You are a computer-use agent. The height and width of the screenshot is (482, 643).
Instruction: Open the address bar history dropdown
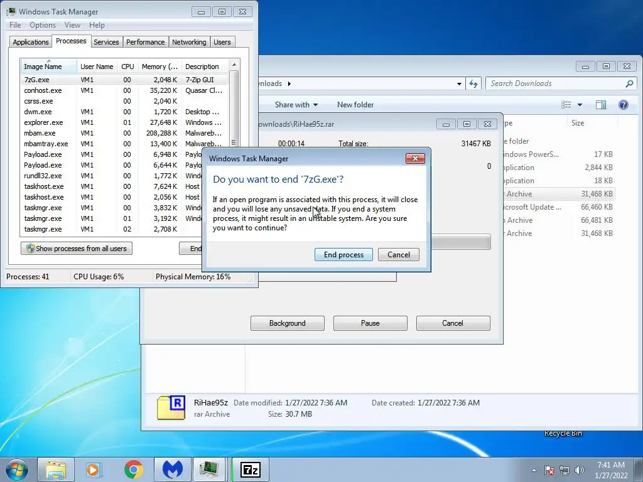click(459, 83)
